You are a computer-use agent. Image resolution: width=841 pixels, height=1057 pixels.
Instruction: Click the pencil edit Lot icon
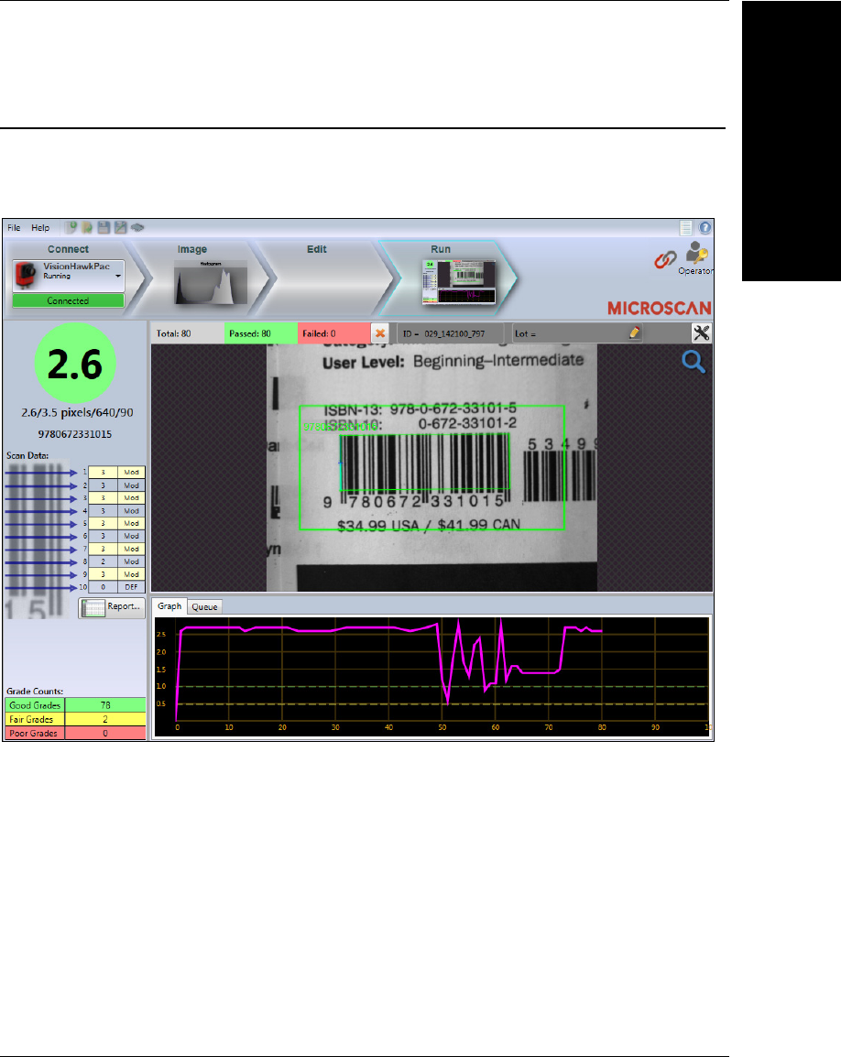point(634,332)
